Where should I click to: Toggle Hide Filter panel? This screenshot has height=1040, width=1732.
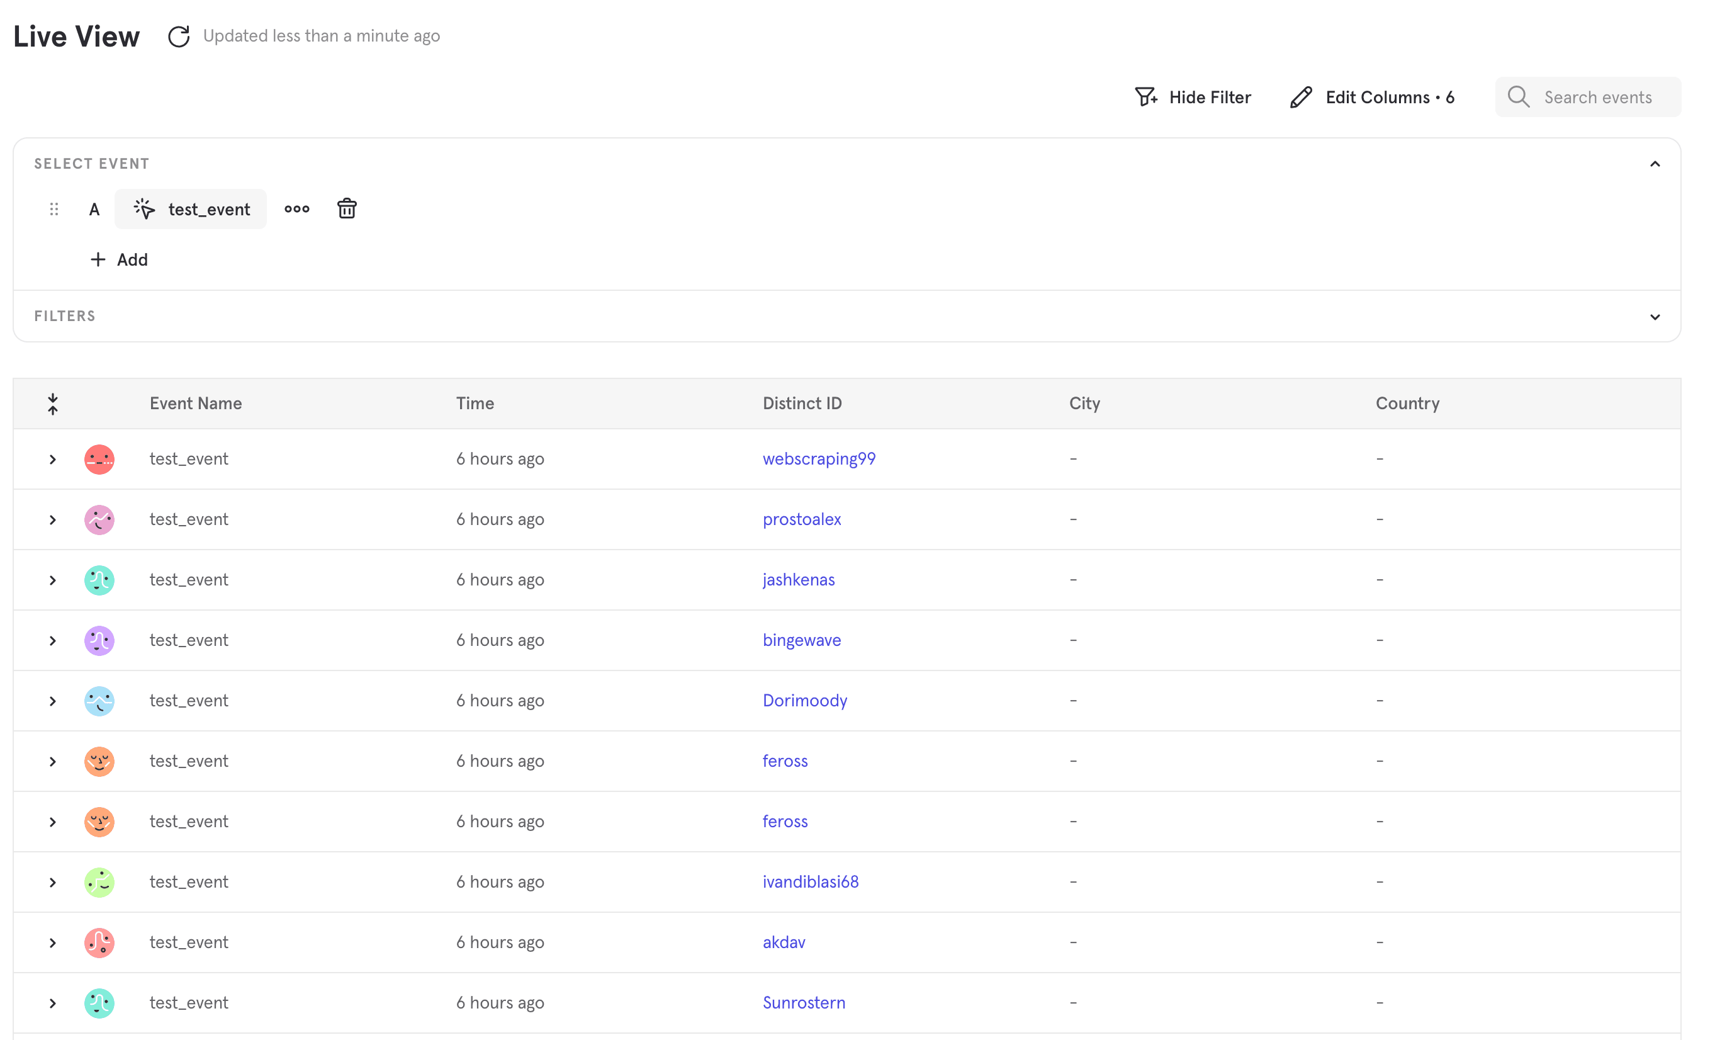[1193, 98]
